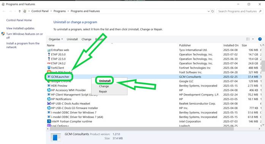Click the Fortinet Technologies Inc publisher cell

coord(195,68)
